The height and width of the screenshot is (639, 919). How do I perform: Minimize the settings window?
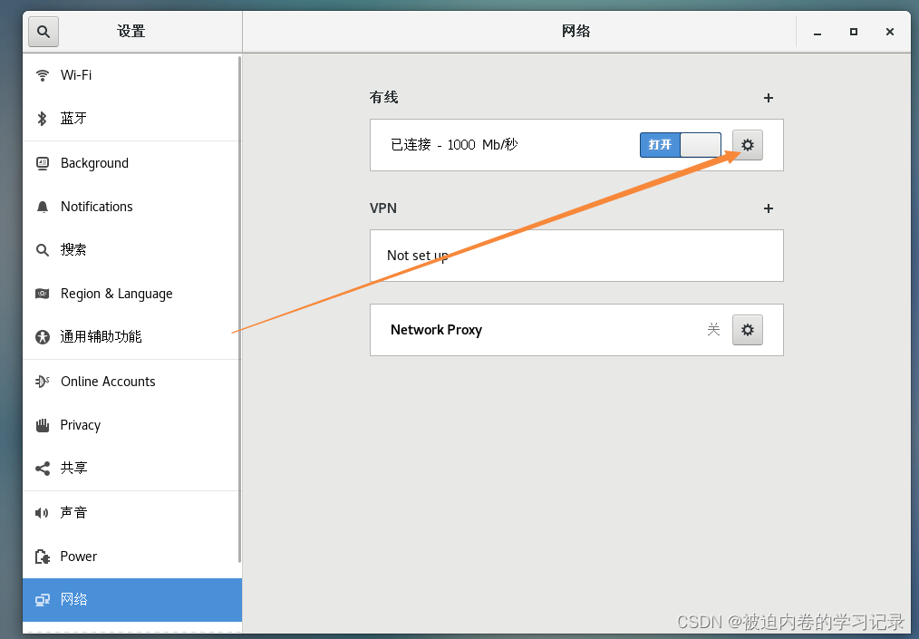coord(817,32)
